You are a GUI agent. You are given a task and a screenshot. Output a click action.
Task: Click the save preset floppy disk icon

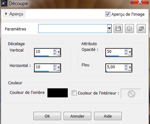click(x=118, y=29)
